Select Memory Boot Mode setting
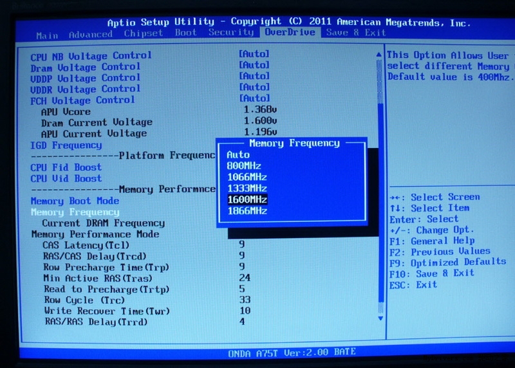 [x=75, y=201]
